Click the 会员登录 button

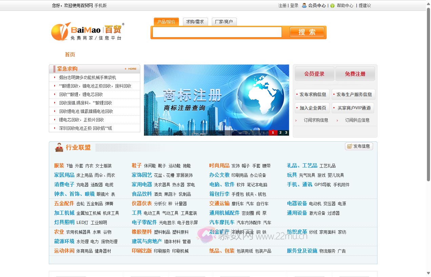[314, 74]
